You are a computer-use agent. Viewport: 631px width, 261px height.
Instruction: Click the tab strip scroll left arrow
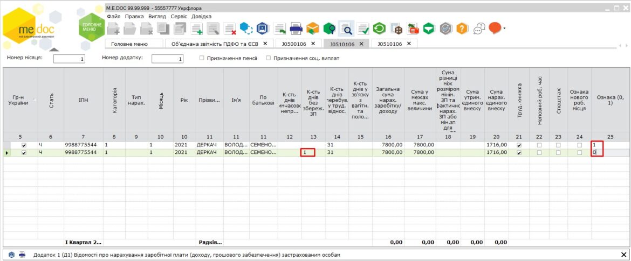[x=621, y=45]
